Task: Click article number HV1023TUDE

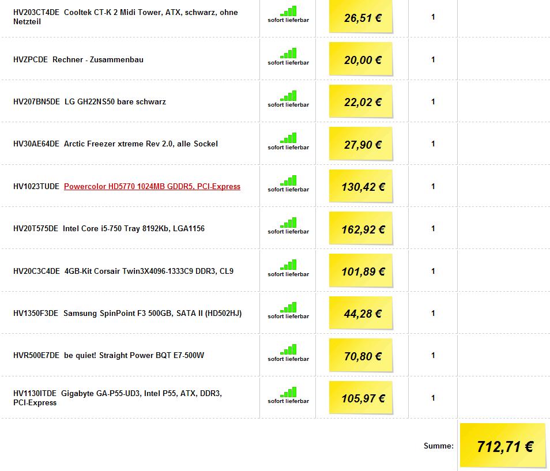Action: point(36,186)
